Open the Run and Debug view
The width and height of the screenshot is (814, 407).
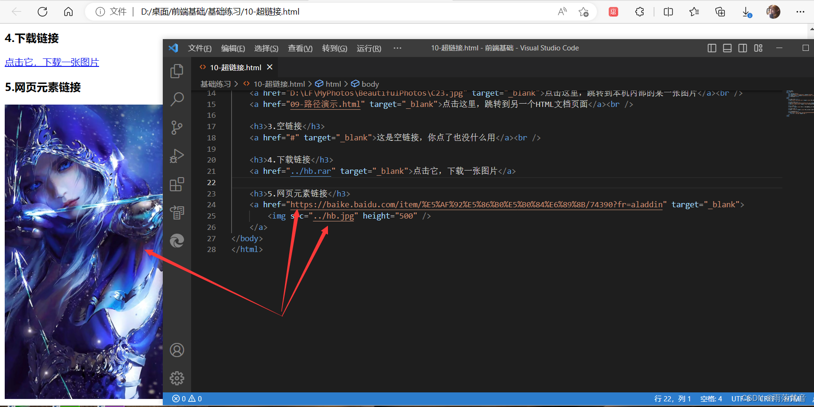click(x=177, y=156)
